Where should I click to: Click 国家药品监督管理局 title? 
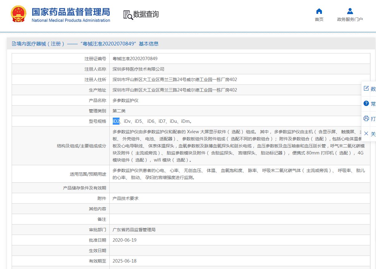pyautogui.click(x=71, y=12)
